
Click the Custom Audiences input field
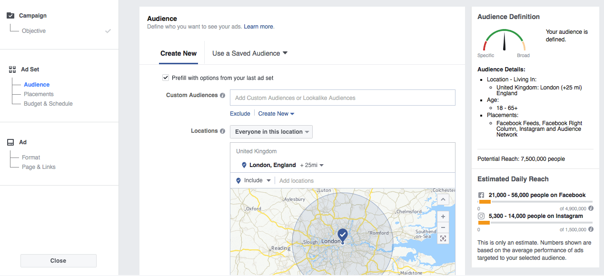click(x=343, y=98)
